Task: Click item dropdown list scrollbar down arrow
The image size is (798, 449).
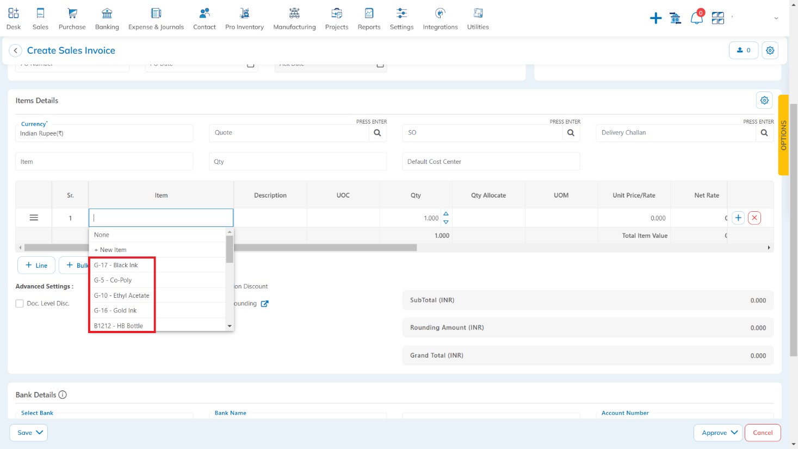Action: (230, 326)
